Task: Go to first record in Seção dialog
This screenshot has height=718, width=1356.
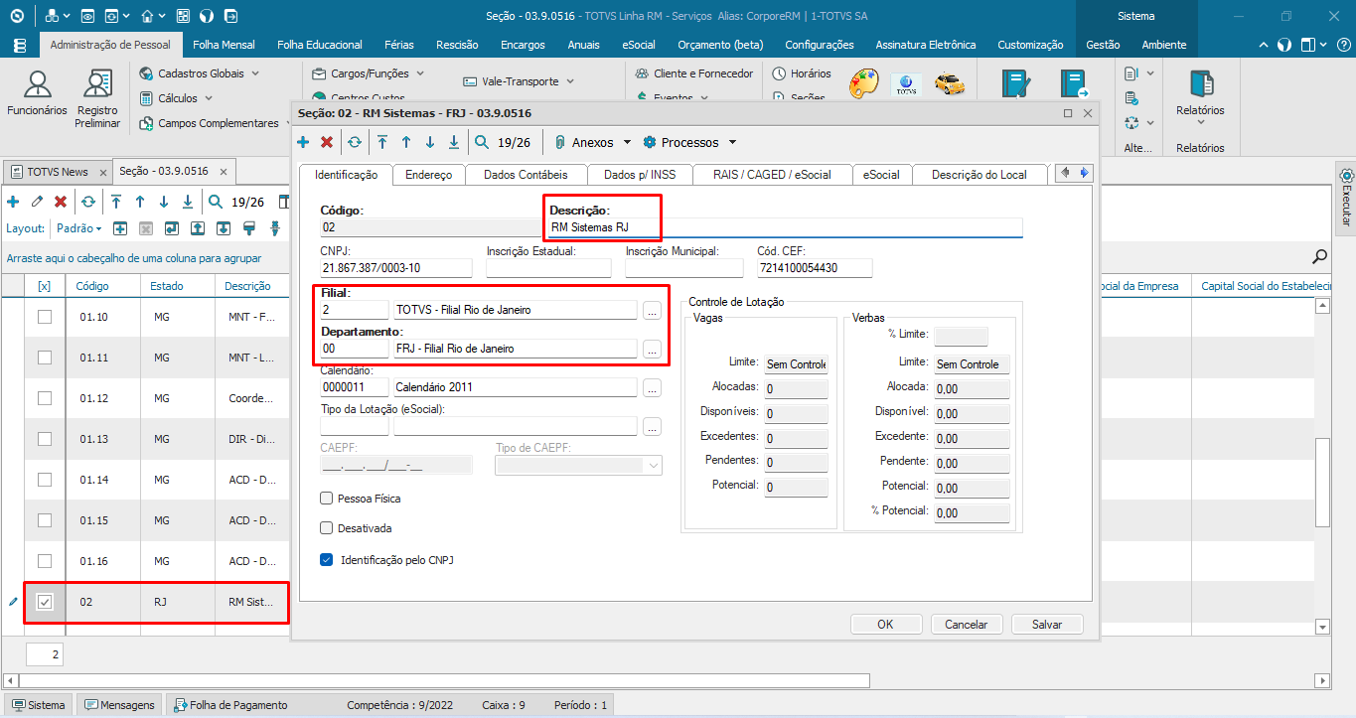Action: [382, 142]
